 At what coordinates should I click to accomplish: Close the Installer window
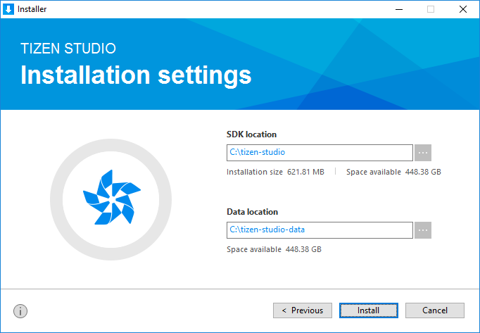point(462,9)
